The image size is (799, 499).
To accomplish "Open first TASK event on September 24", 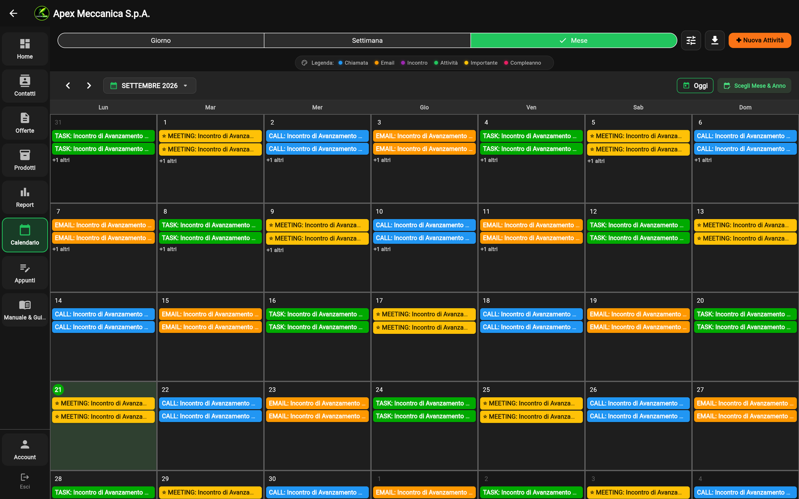I will 424,403.
